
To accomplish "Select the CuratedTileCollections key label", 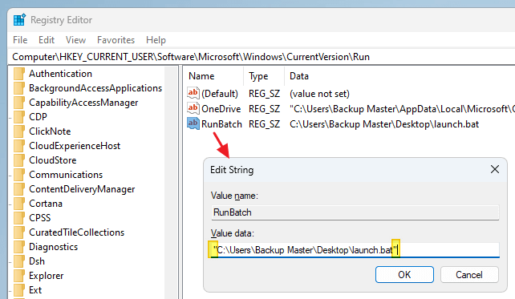I will 76,232.
